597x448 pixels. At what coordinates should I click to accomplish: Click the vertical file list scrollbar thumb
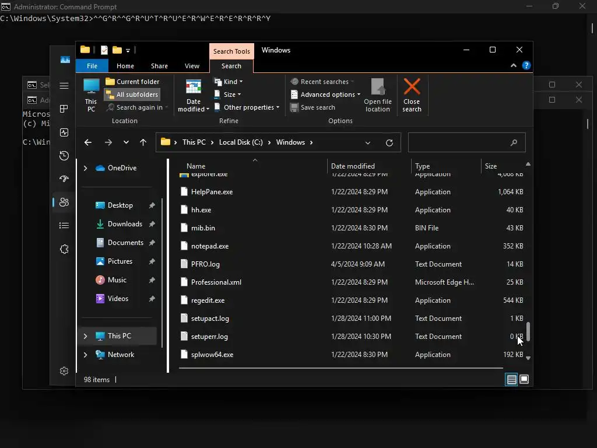pyautogui.click(x=528, y=332)
